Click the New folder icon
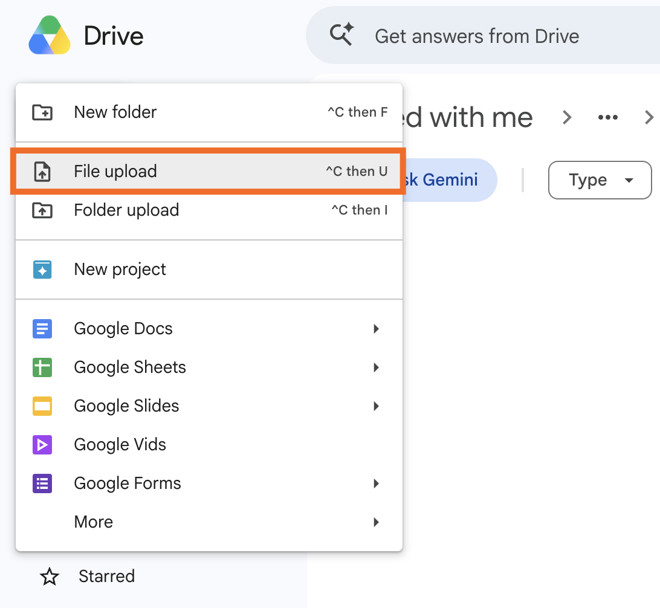The image size is (660, 608). coord(42,112)
